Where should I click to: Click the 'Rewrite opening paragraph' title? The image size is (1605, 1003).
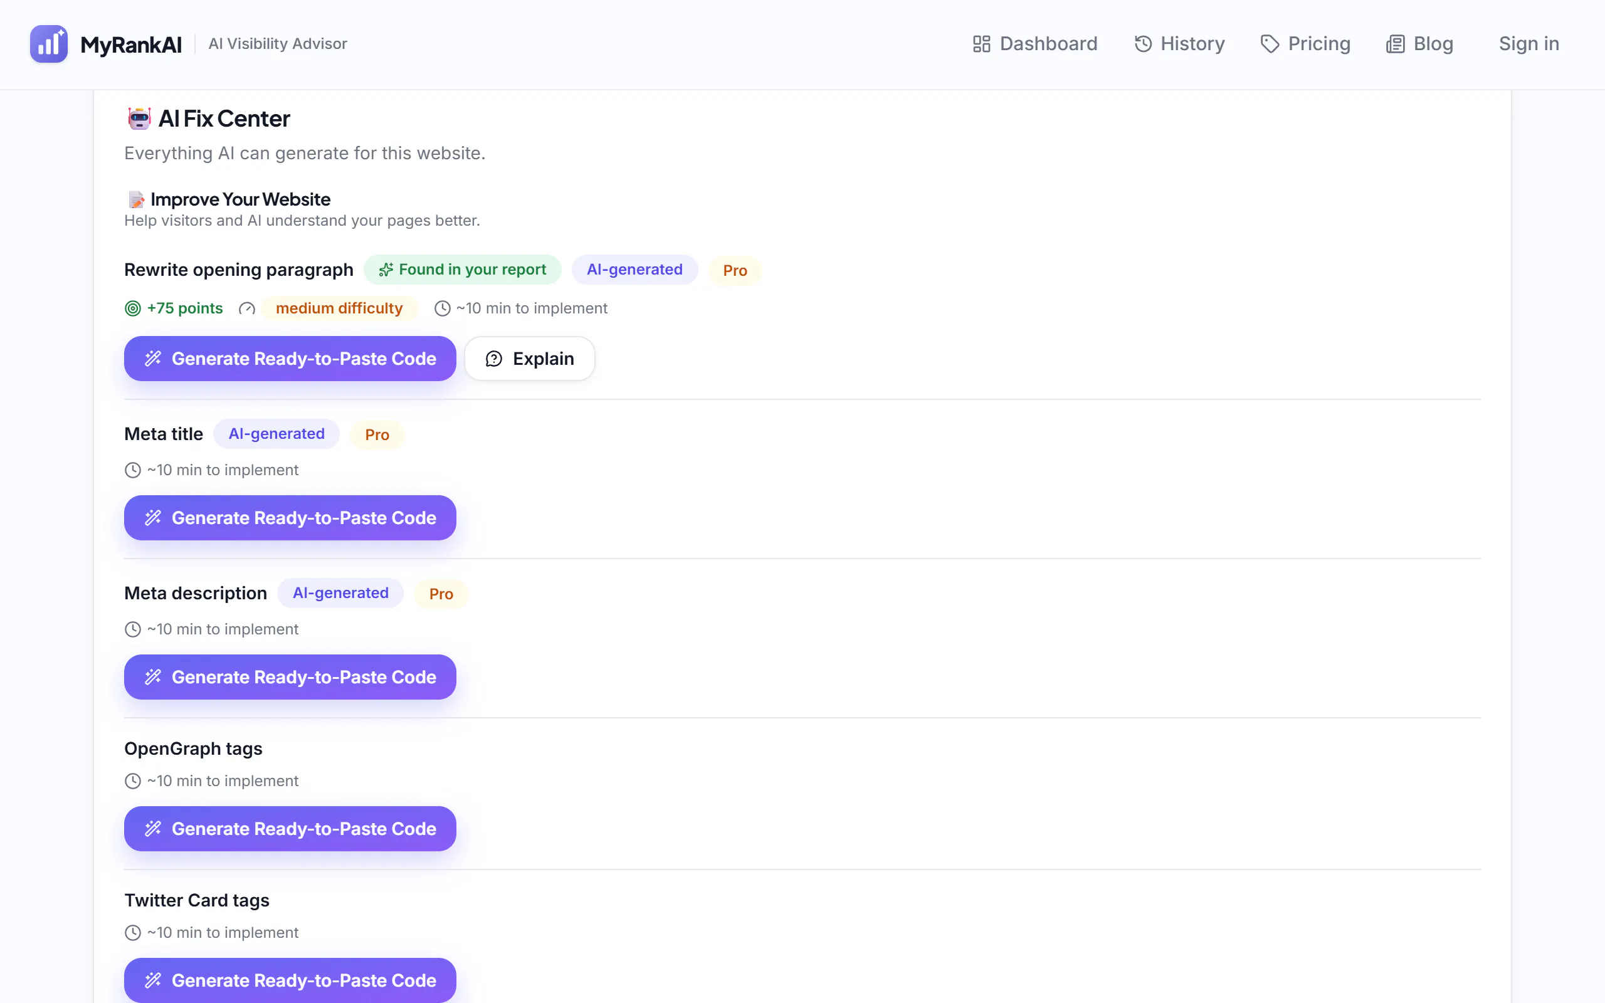pos(239,270)
